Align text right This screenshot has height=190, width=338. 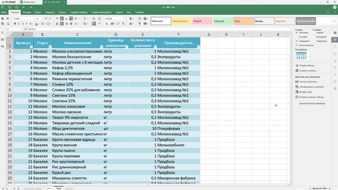coord(66,24)
